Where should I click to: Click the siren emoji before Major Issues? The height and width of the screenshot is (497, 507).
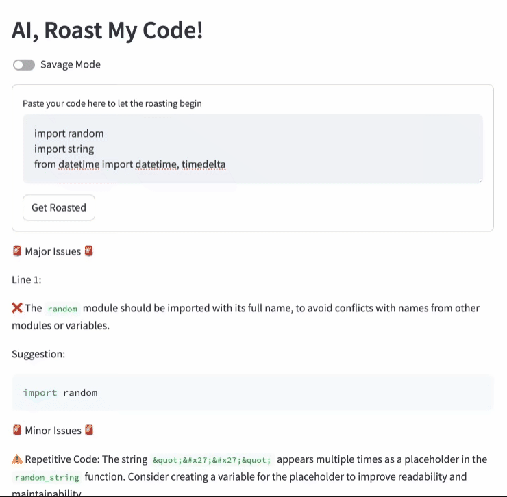(17, 251)
